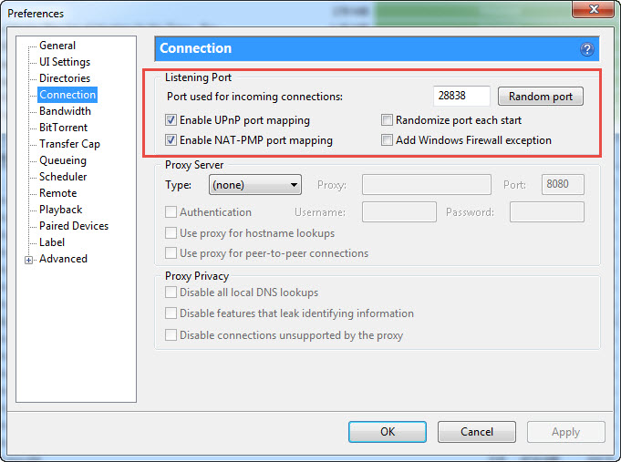Check Use proxy for hostname lookups
This screenshot has height=462, width=621.
tap(171, 232)
